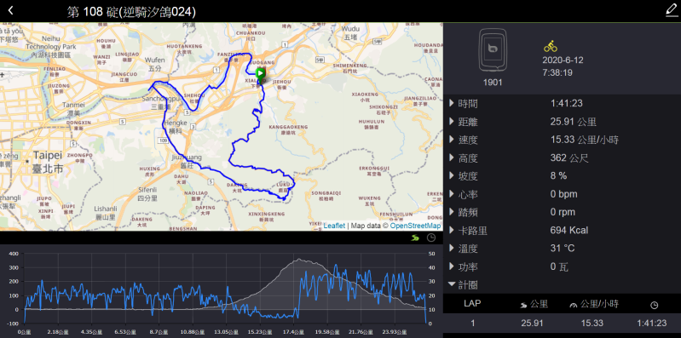This screenshot has width=681, height=338.
Task: Click the yellow cycling activity icon
Action: click(551, 47)
